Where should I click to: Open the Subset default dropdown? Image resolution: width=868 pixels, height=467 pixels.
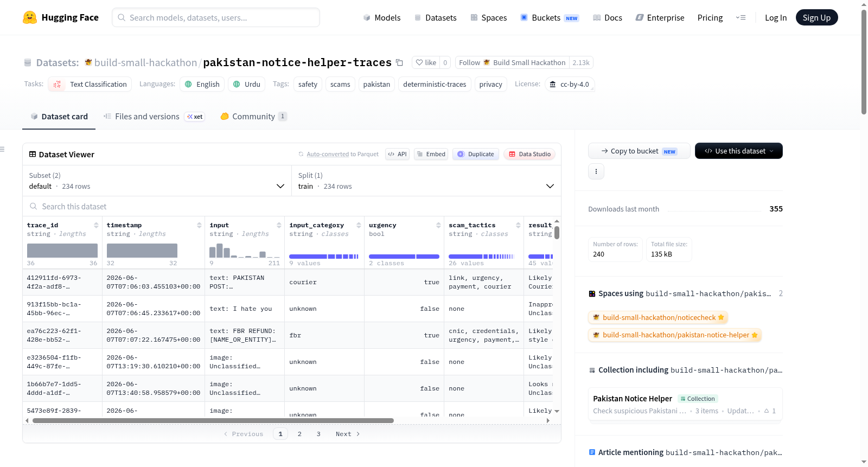(157, 181)
